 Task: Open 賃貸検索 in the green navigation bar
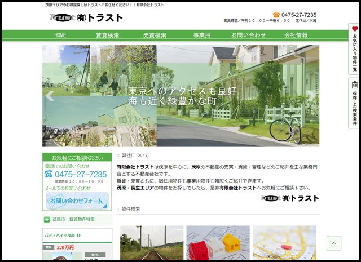tap(108, 35)
